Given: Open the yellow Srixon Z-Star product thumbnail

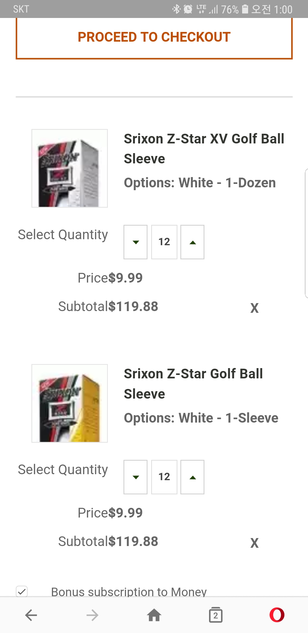Looking at the screenshot, I should 70,403.
